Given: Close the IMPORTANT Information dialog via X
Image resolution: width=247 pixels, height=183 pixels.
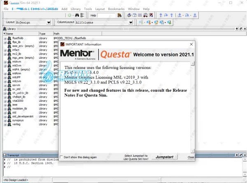Looking at the screenshot, I should click(191, 44).
